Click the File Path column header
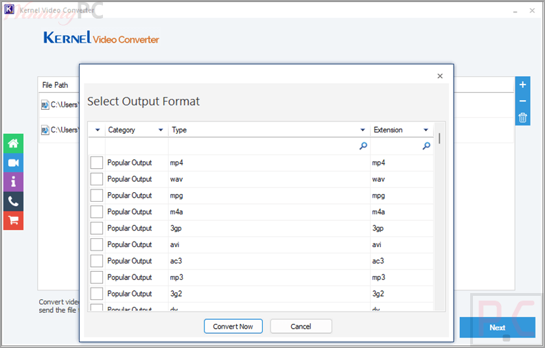Screen dimensions: 545x348 (55, 85)
